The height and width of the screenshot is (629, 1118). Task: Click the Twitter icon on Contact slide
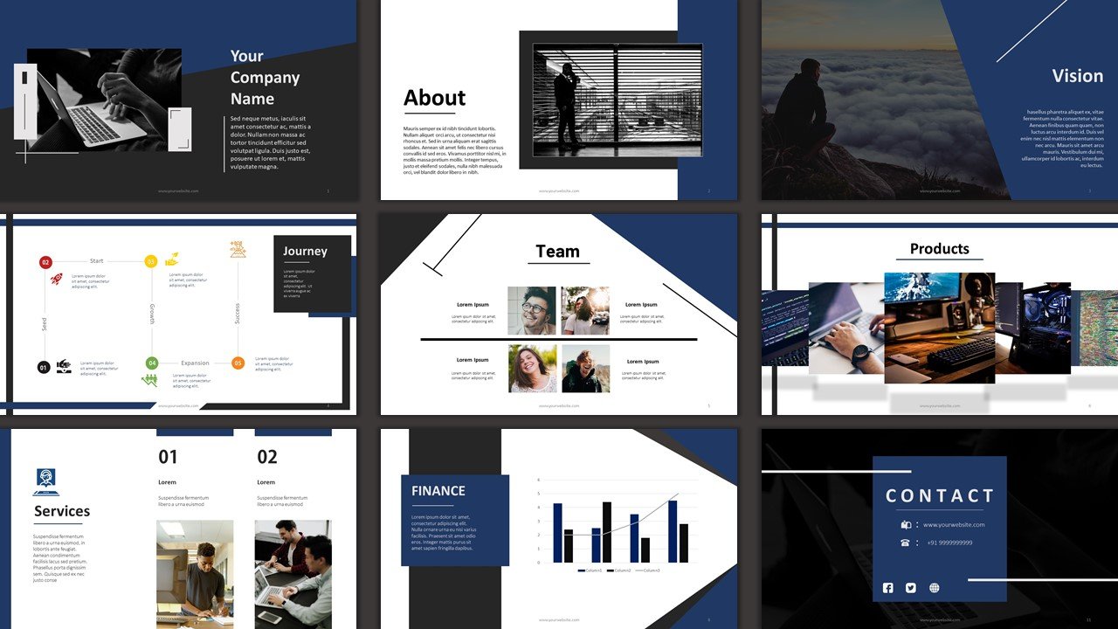911,588
